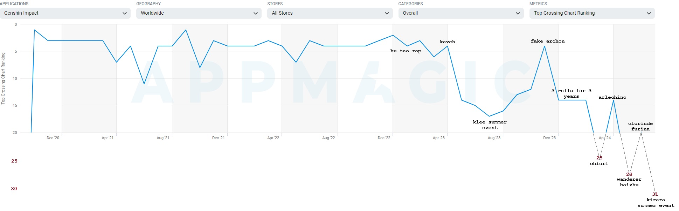
Task: Click the 'hu tao rap' annotation label
Action: (x=406, y=51)
